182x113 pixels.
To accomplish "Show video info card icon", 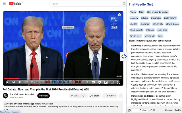I will point(119,15).
